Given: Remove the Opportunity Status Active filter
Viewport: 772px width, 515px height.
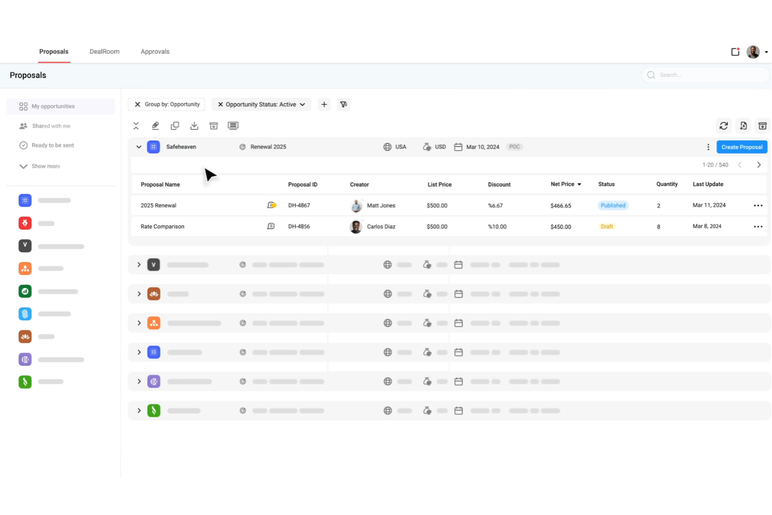Looking at the screenshot, I should click(x=220, y=104).
